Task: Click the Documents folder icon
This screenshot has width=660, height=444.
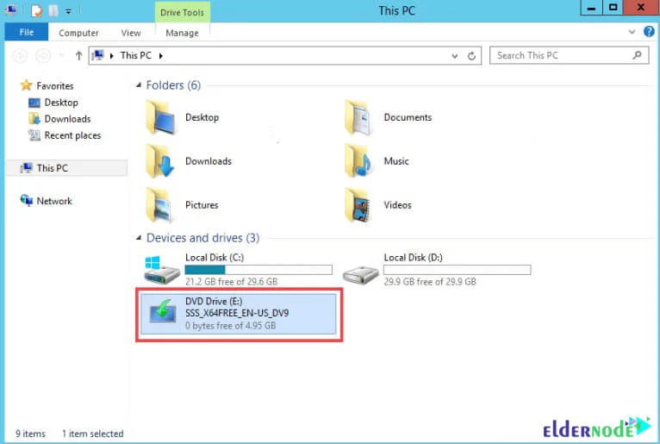Action: pos(359,117)
